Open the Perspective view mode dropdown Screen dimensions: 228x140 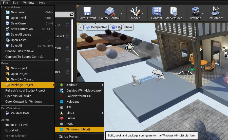point(97,27)
